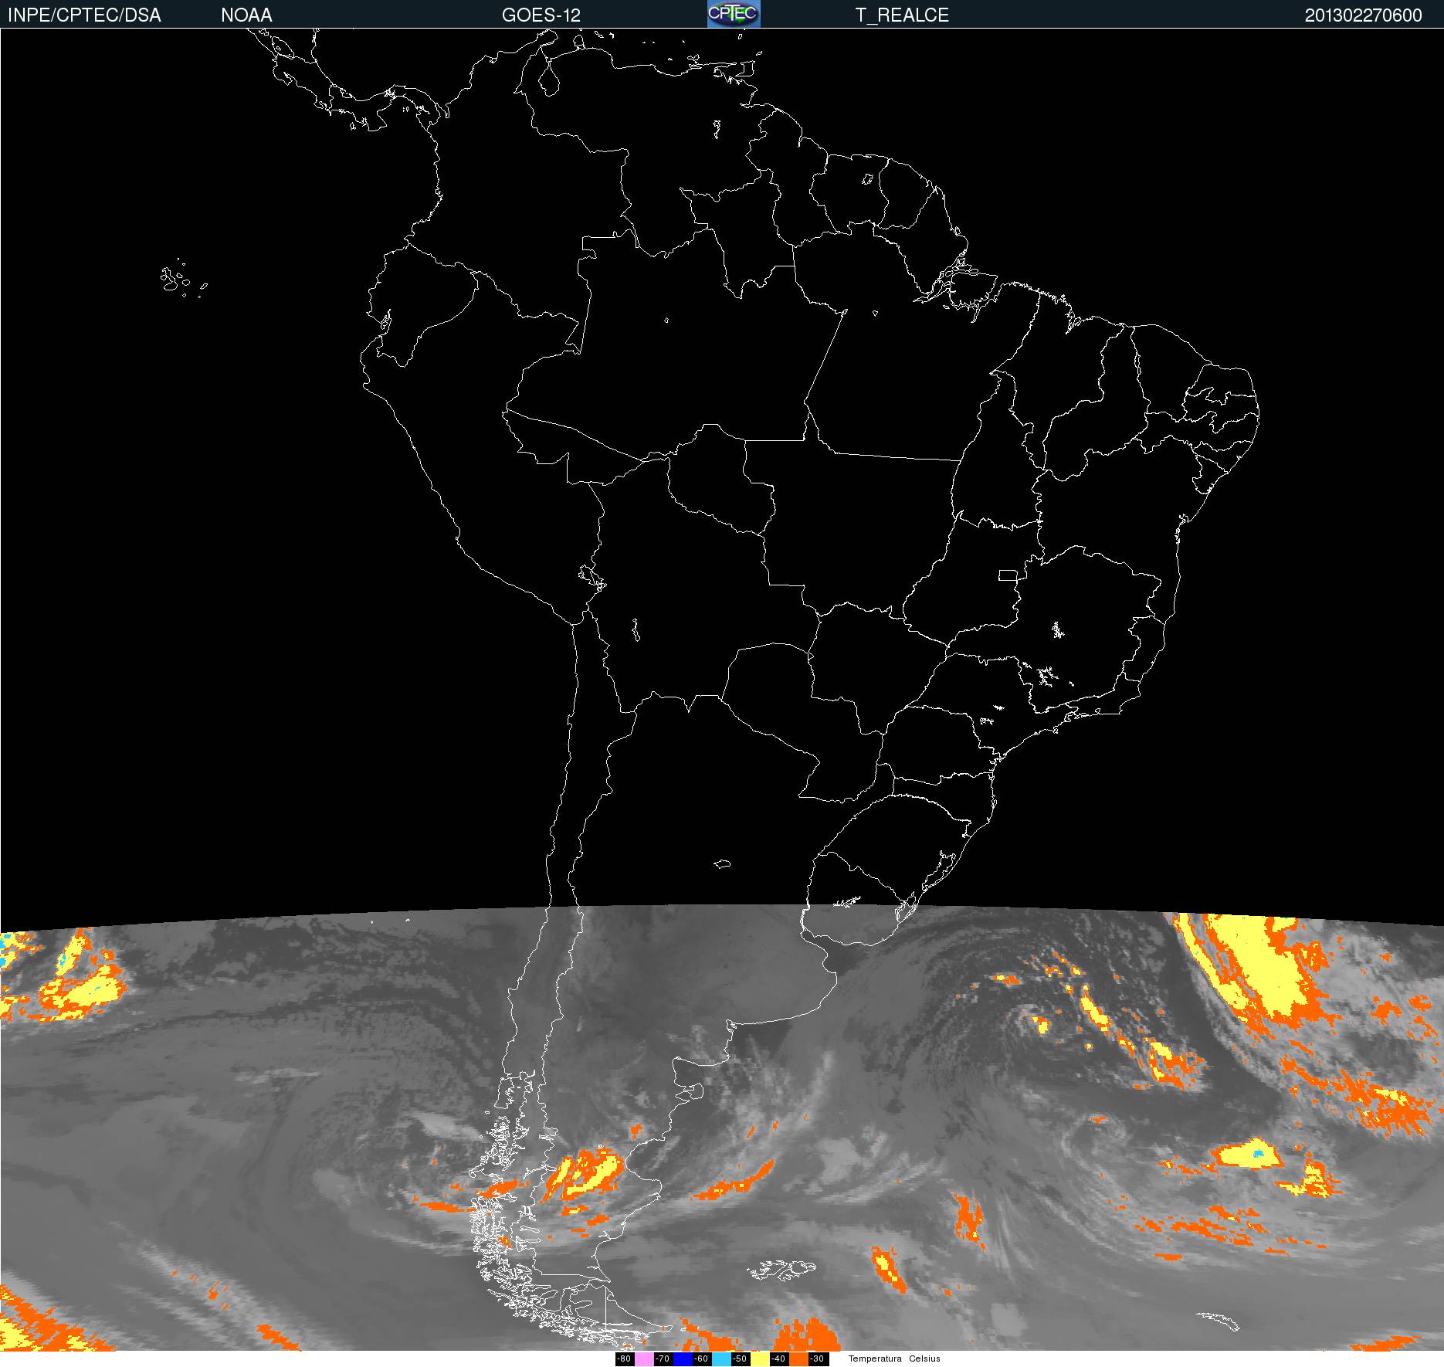Click the 'Celsius' unit label
Image resolution: width=1444 pixels, height=1367 pixels.
click(924, 1359)
